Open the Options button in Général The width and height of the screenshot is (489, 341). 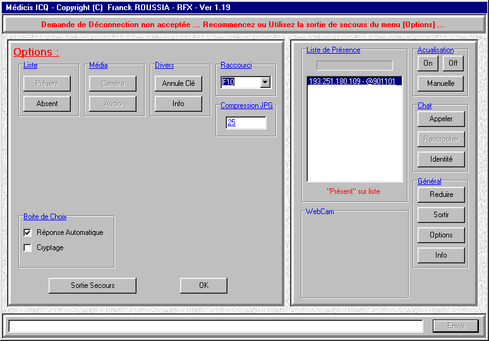point(441,235)
